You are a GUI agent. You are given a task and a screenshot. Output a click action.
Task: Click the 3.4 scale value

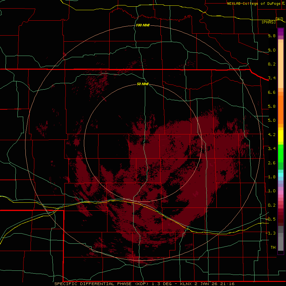pos(272,149)
